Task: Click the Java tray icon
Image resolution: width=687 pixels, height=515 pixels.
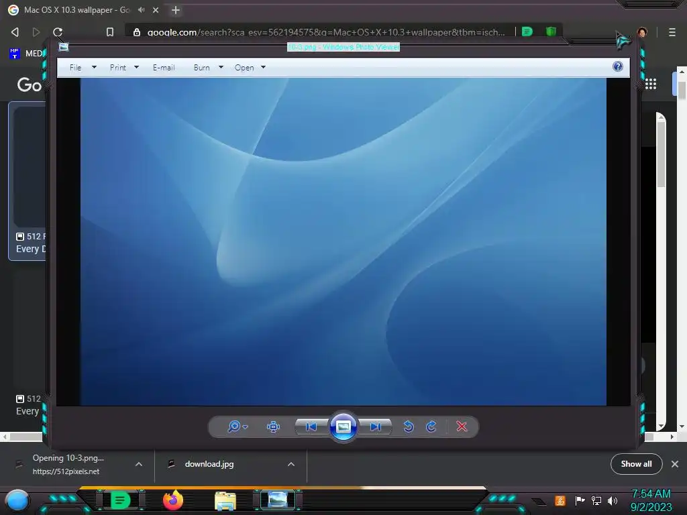Action: 560,500
